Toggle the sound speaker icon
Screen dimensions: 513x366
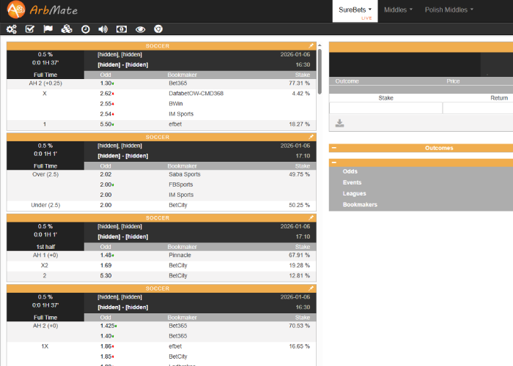pyautogui.click(x=103, y=29)
